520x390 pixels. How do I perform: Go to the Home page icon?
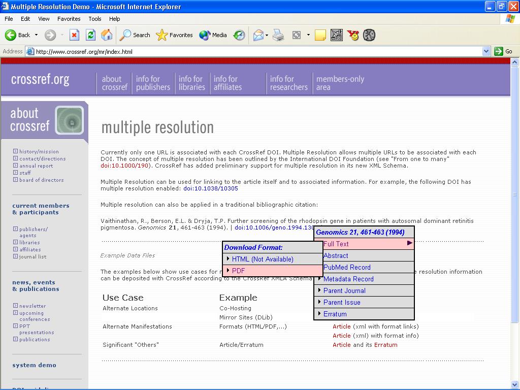click(107, 35)
